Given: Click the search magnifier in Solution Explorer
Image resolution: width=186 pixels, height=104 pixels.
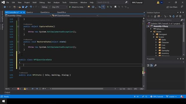Looking at the screenshot, I should [182, 20].
